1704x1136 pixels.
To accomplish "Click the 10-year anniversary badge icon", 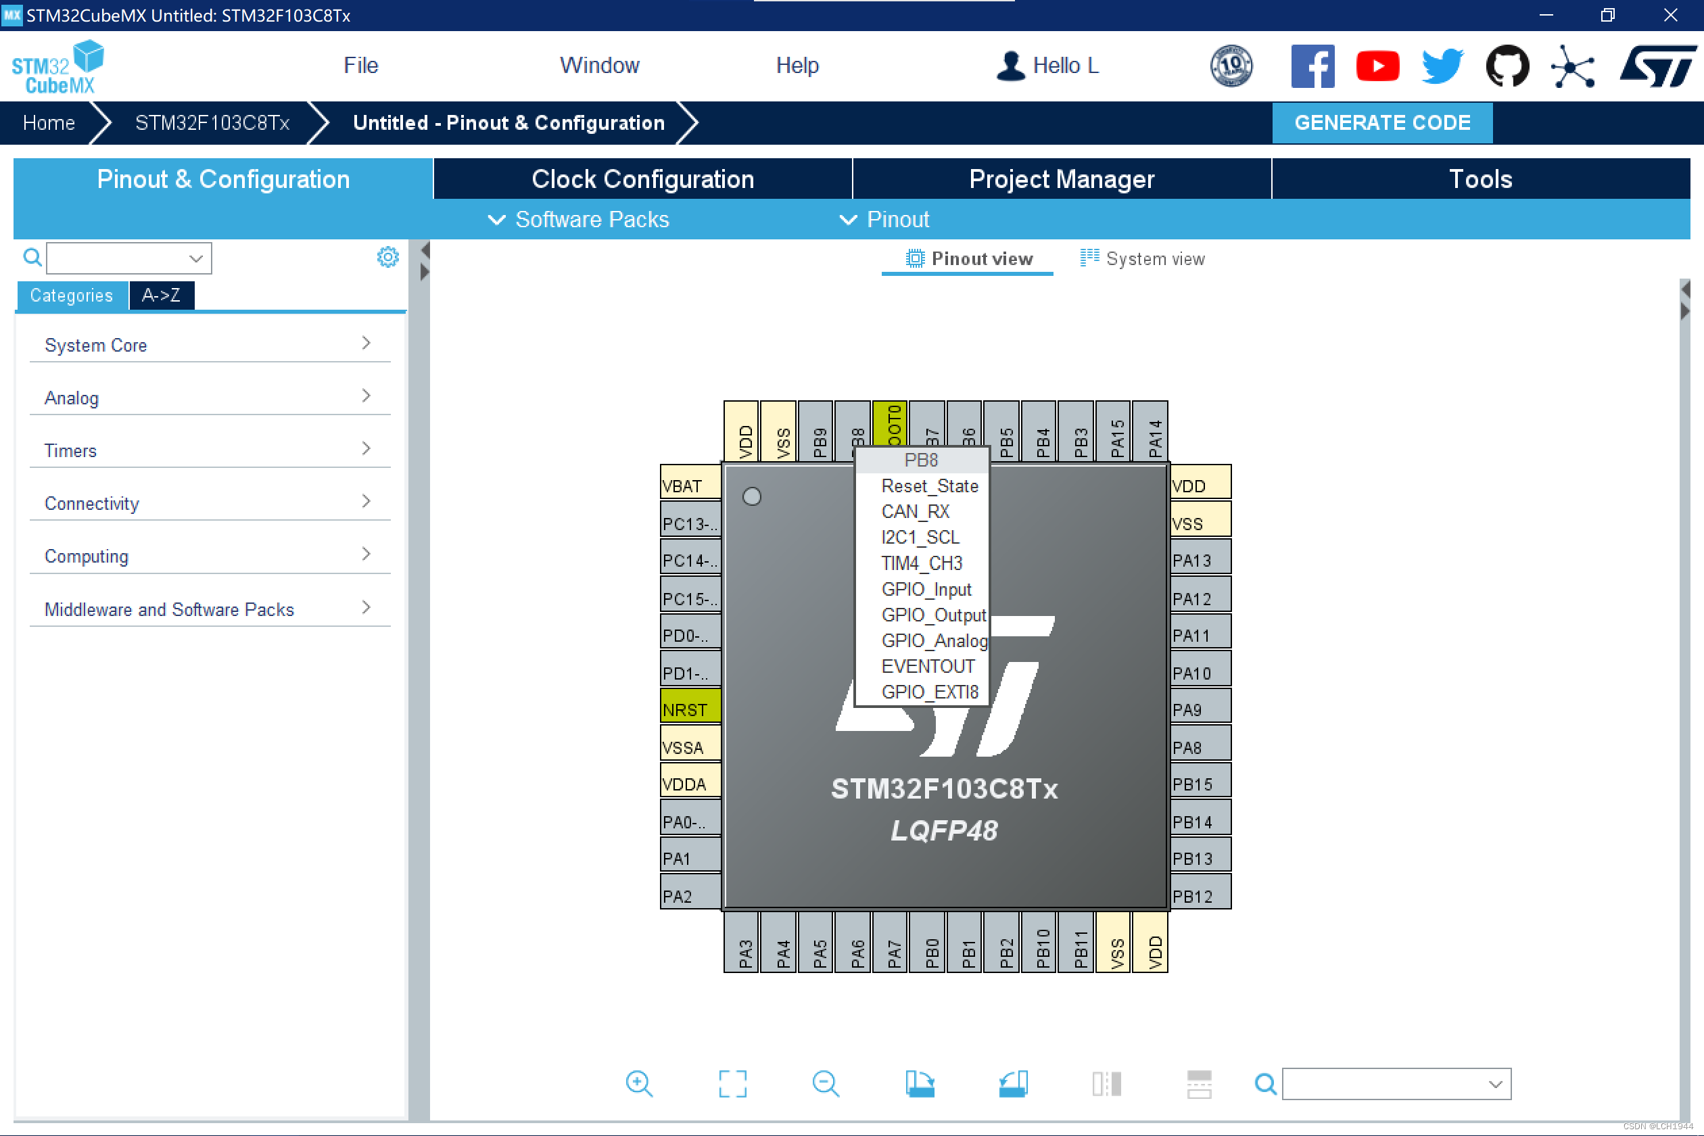I will (x=1231, y=66).
